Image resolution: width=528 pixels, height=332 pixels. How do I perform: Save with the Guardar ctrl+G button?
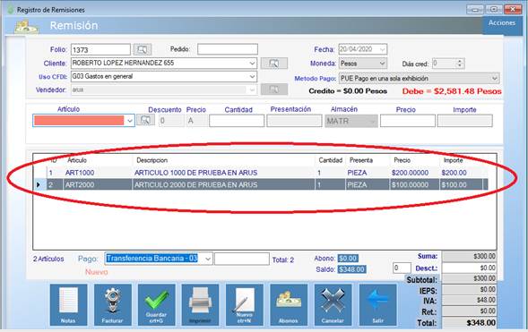tap(157, 304)
